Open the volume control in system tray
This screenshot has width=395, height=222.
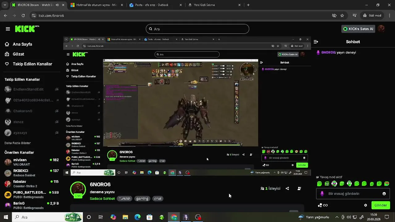349,217
